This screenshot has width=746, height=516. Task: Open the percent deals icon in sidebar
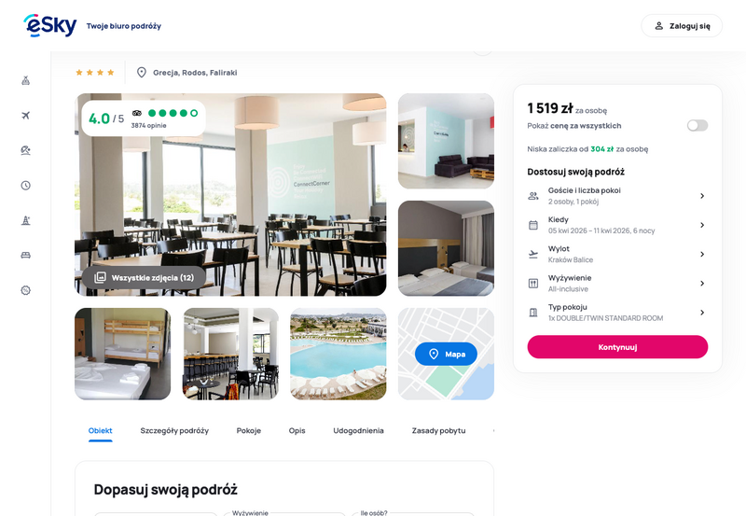coord(26,290)
